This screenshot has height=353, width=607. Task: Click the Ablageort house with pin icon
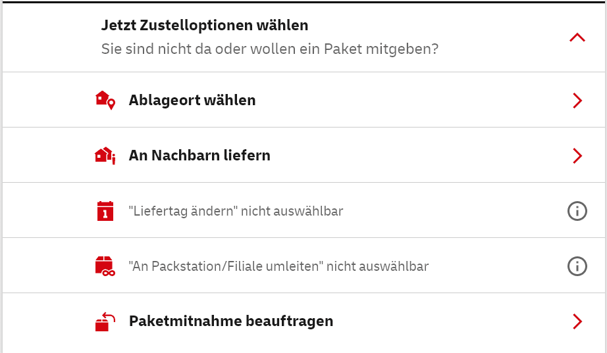(105, 100)
